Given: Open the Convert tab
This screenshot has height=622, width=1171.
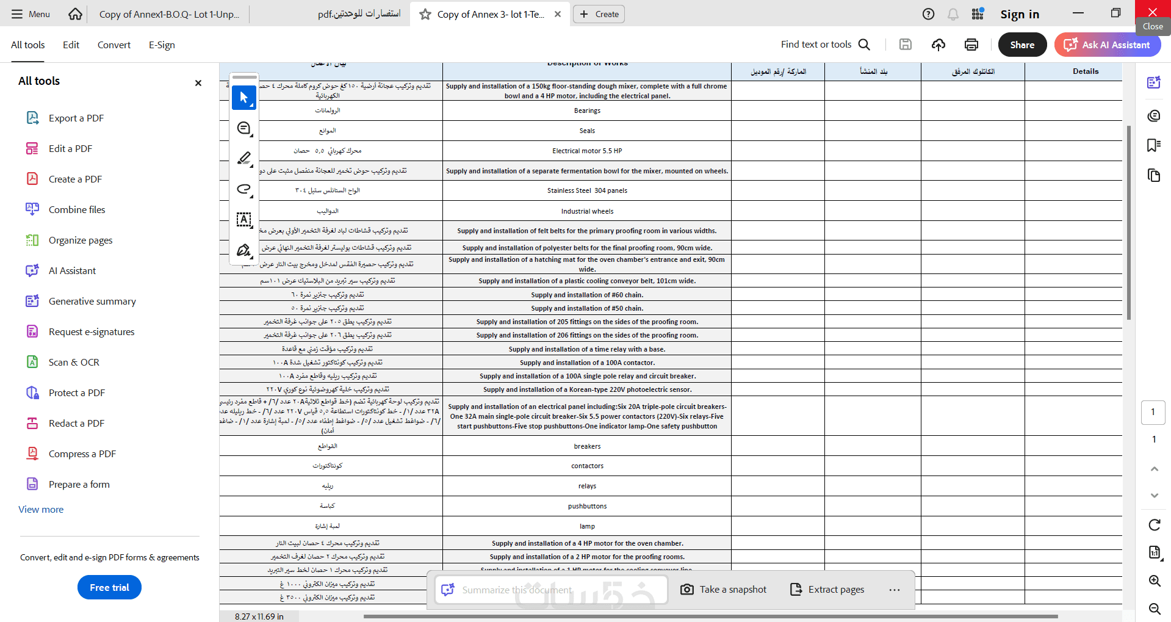Looking at the screenshot, I should (x=114, y=45).
